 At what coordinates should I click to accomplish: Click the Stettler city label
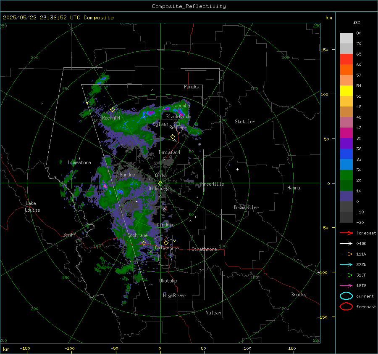click(x=245, y=122)
